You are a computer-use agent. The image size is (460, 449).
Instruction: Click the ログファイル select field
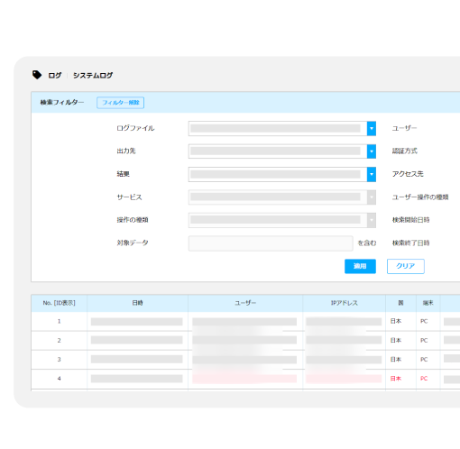[282, 129]
